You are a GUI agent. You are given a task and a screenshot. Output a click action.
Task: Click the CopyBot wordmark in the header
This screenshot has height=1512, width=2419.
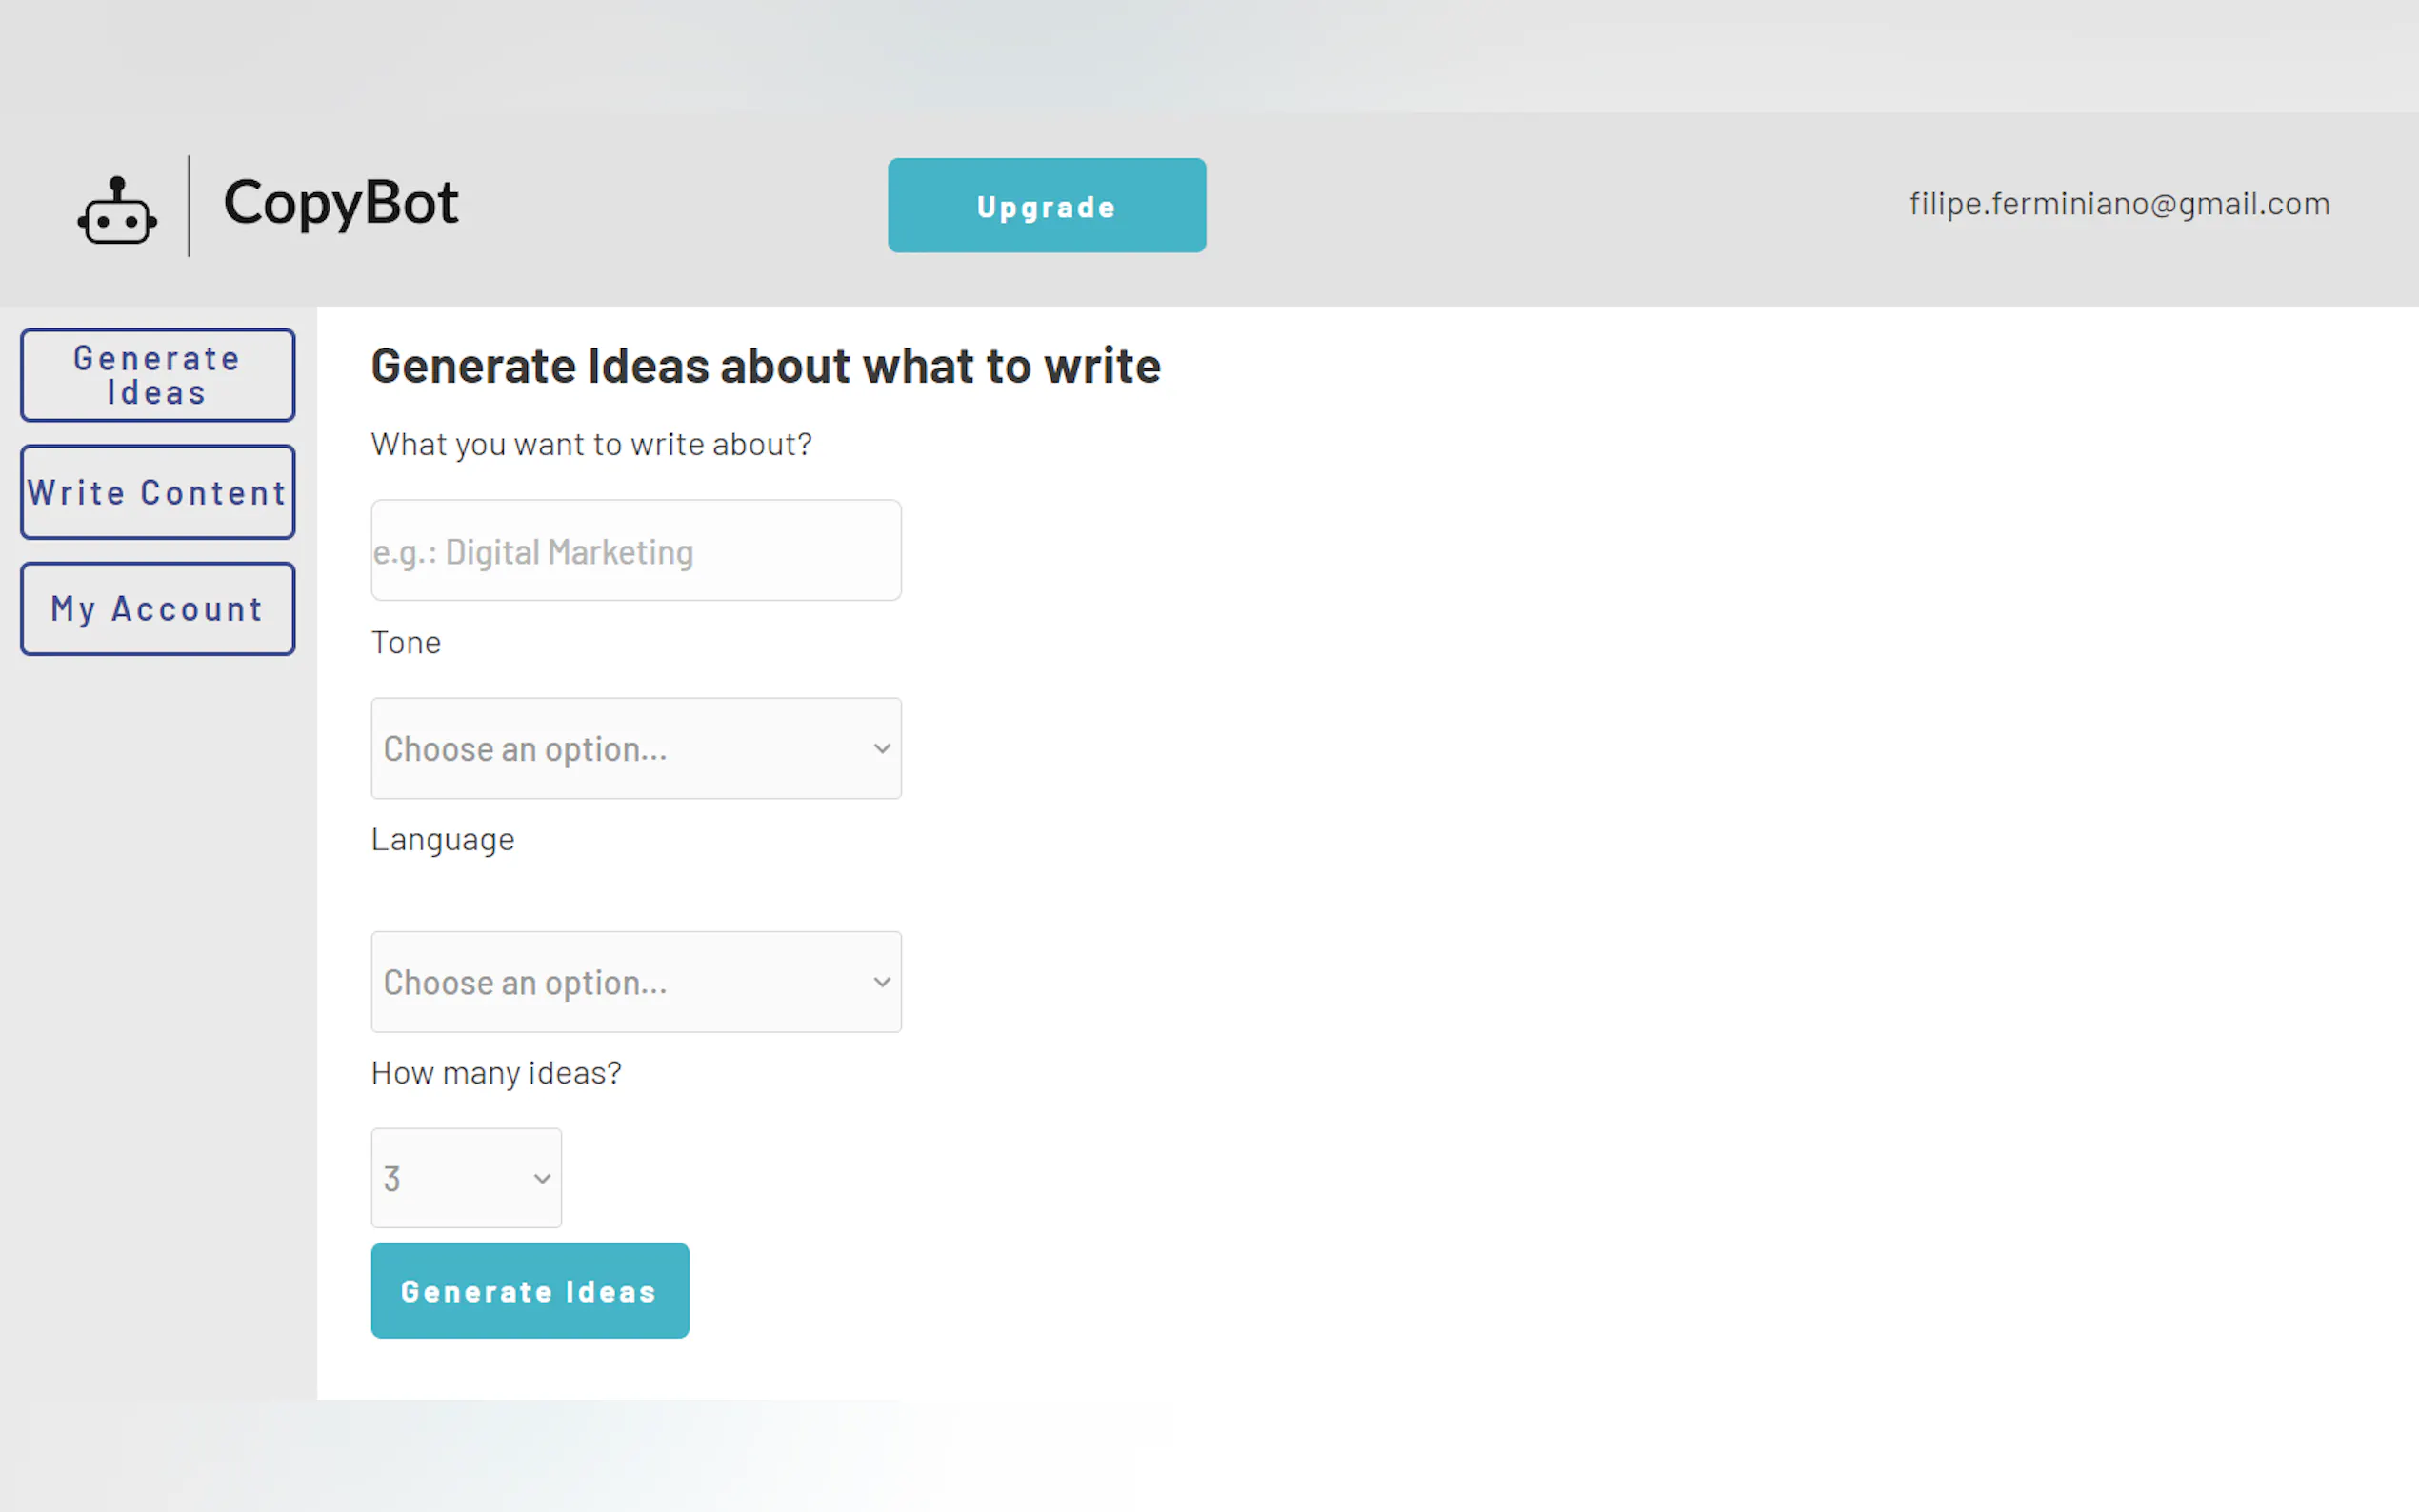click(x=341, y=203)
